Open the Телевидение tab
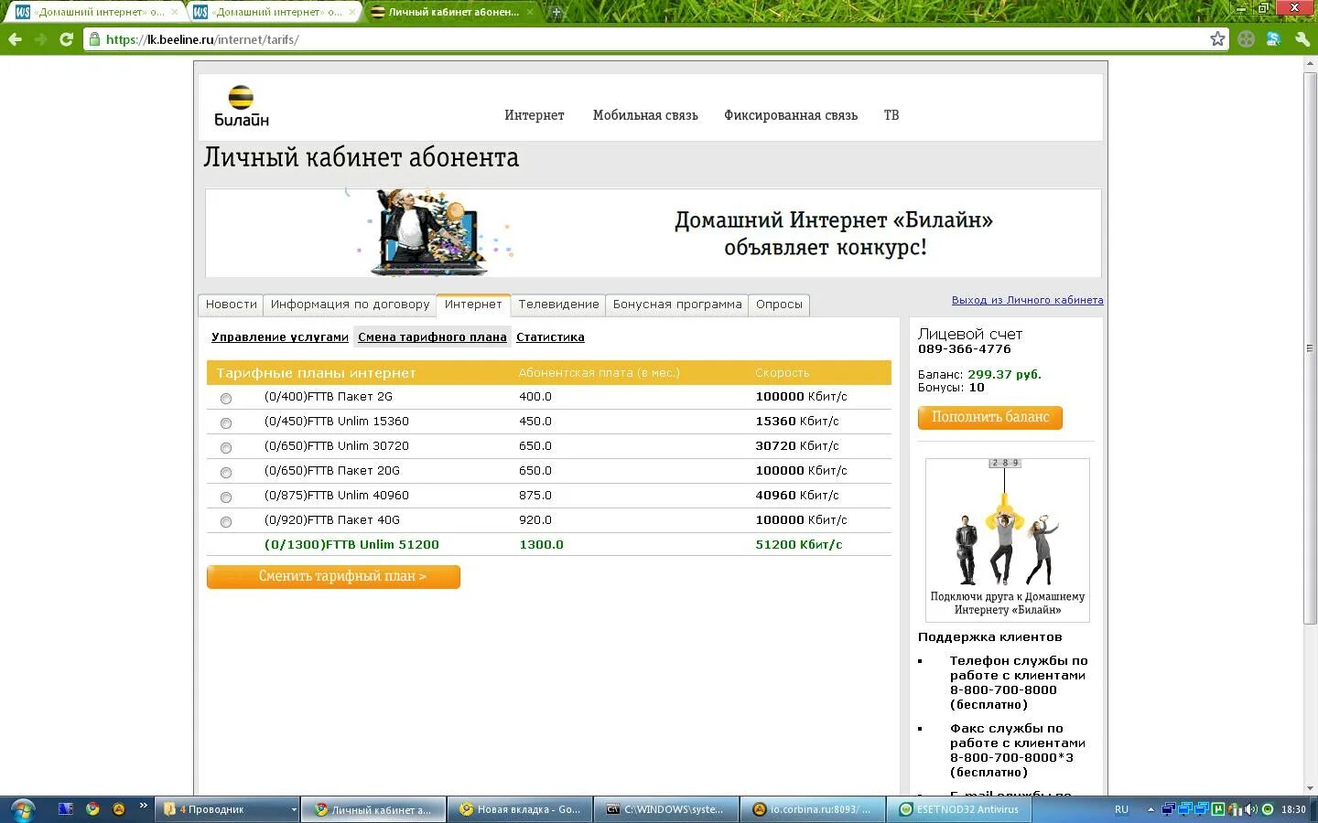This screenshot has height=823, width=1318. pyautogui.click(x=558, y=305)
